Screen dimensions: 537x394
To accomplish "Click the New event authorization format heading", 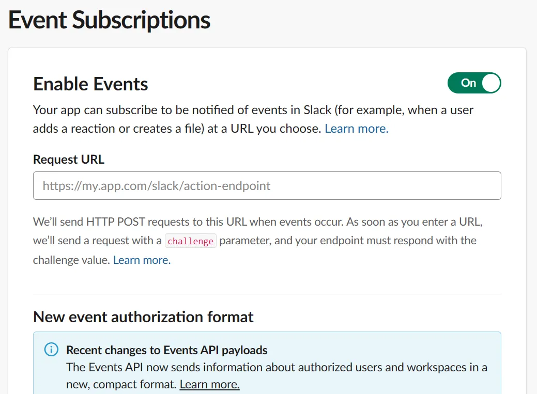I will (143, 317).
